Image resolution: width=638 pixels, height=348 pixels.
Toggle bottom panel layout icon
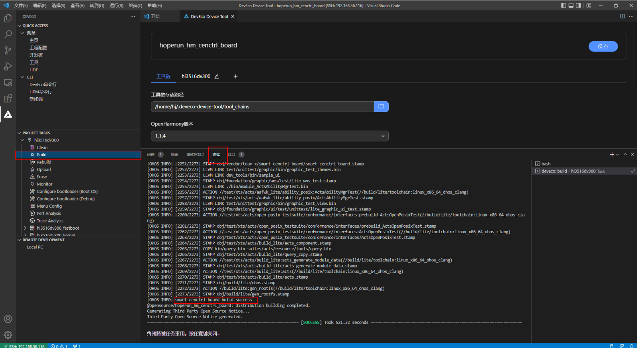coord(571,6)
